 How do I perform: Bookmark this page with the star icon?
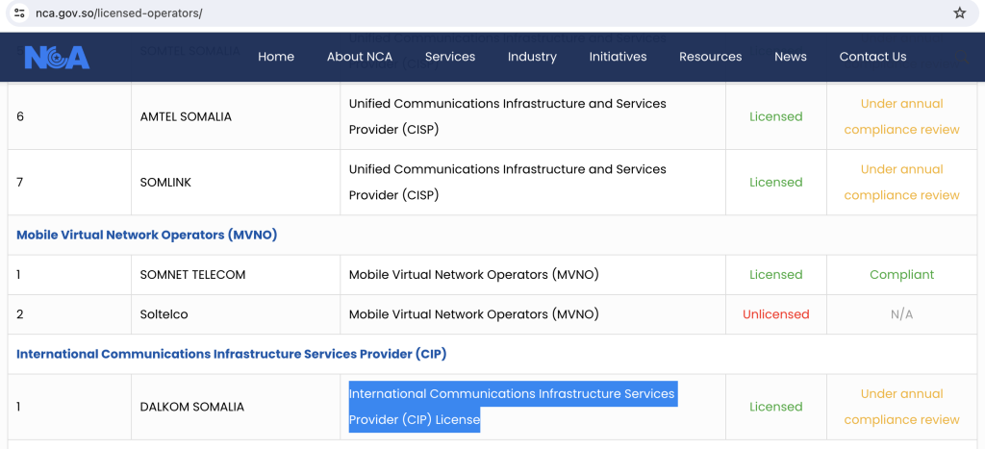pyautogui.click(x=959, y=12)
